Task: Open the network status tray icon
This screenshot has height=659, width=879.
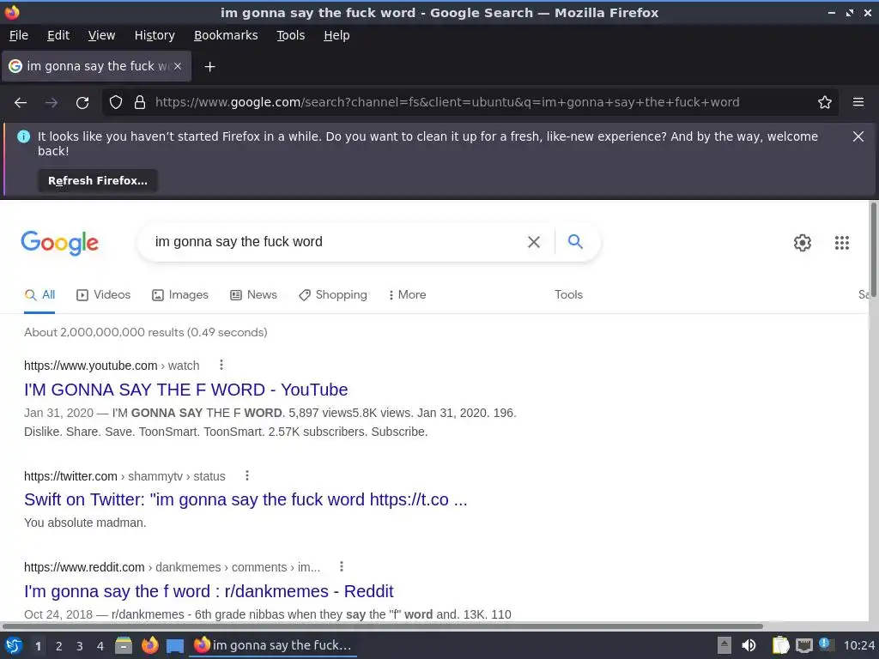Action: point(803,646)
